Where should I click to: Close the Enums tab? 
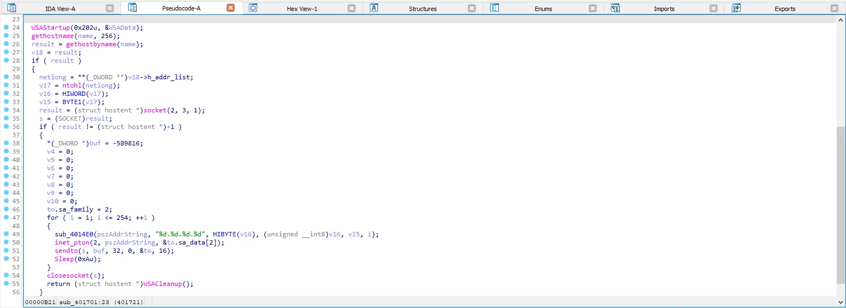(593, 8)
